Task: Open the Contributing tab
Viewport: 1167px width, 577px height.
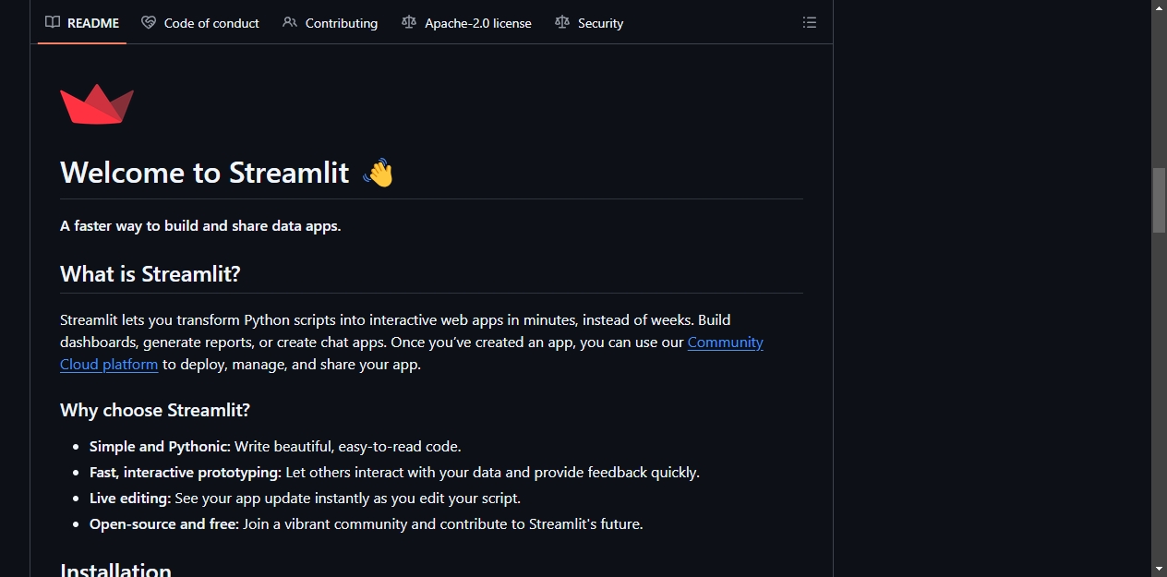Action: click(x=331, y=23)
